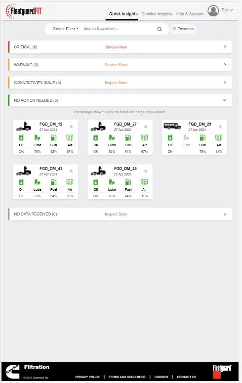Screen dimensions: 242x383
Task: Click the Service Soon label
Action: pyautogui.click(x=116, y=65)
